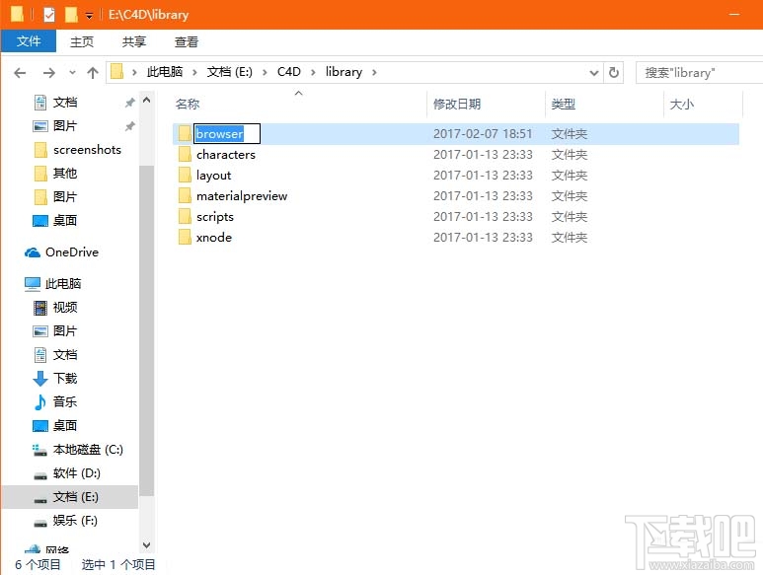This screenshot has width=763, height=575.
Task: Select the characters folder icon
Action: pos(185,155)
